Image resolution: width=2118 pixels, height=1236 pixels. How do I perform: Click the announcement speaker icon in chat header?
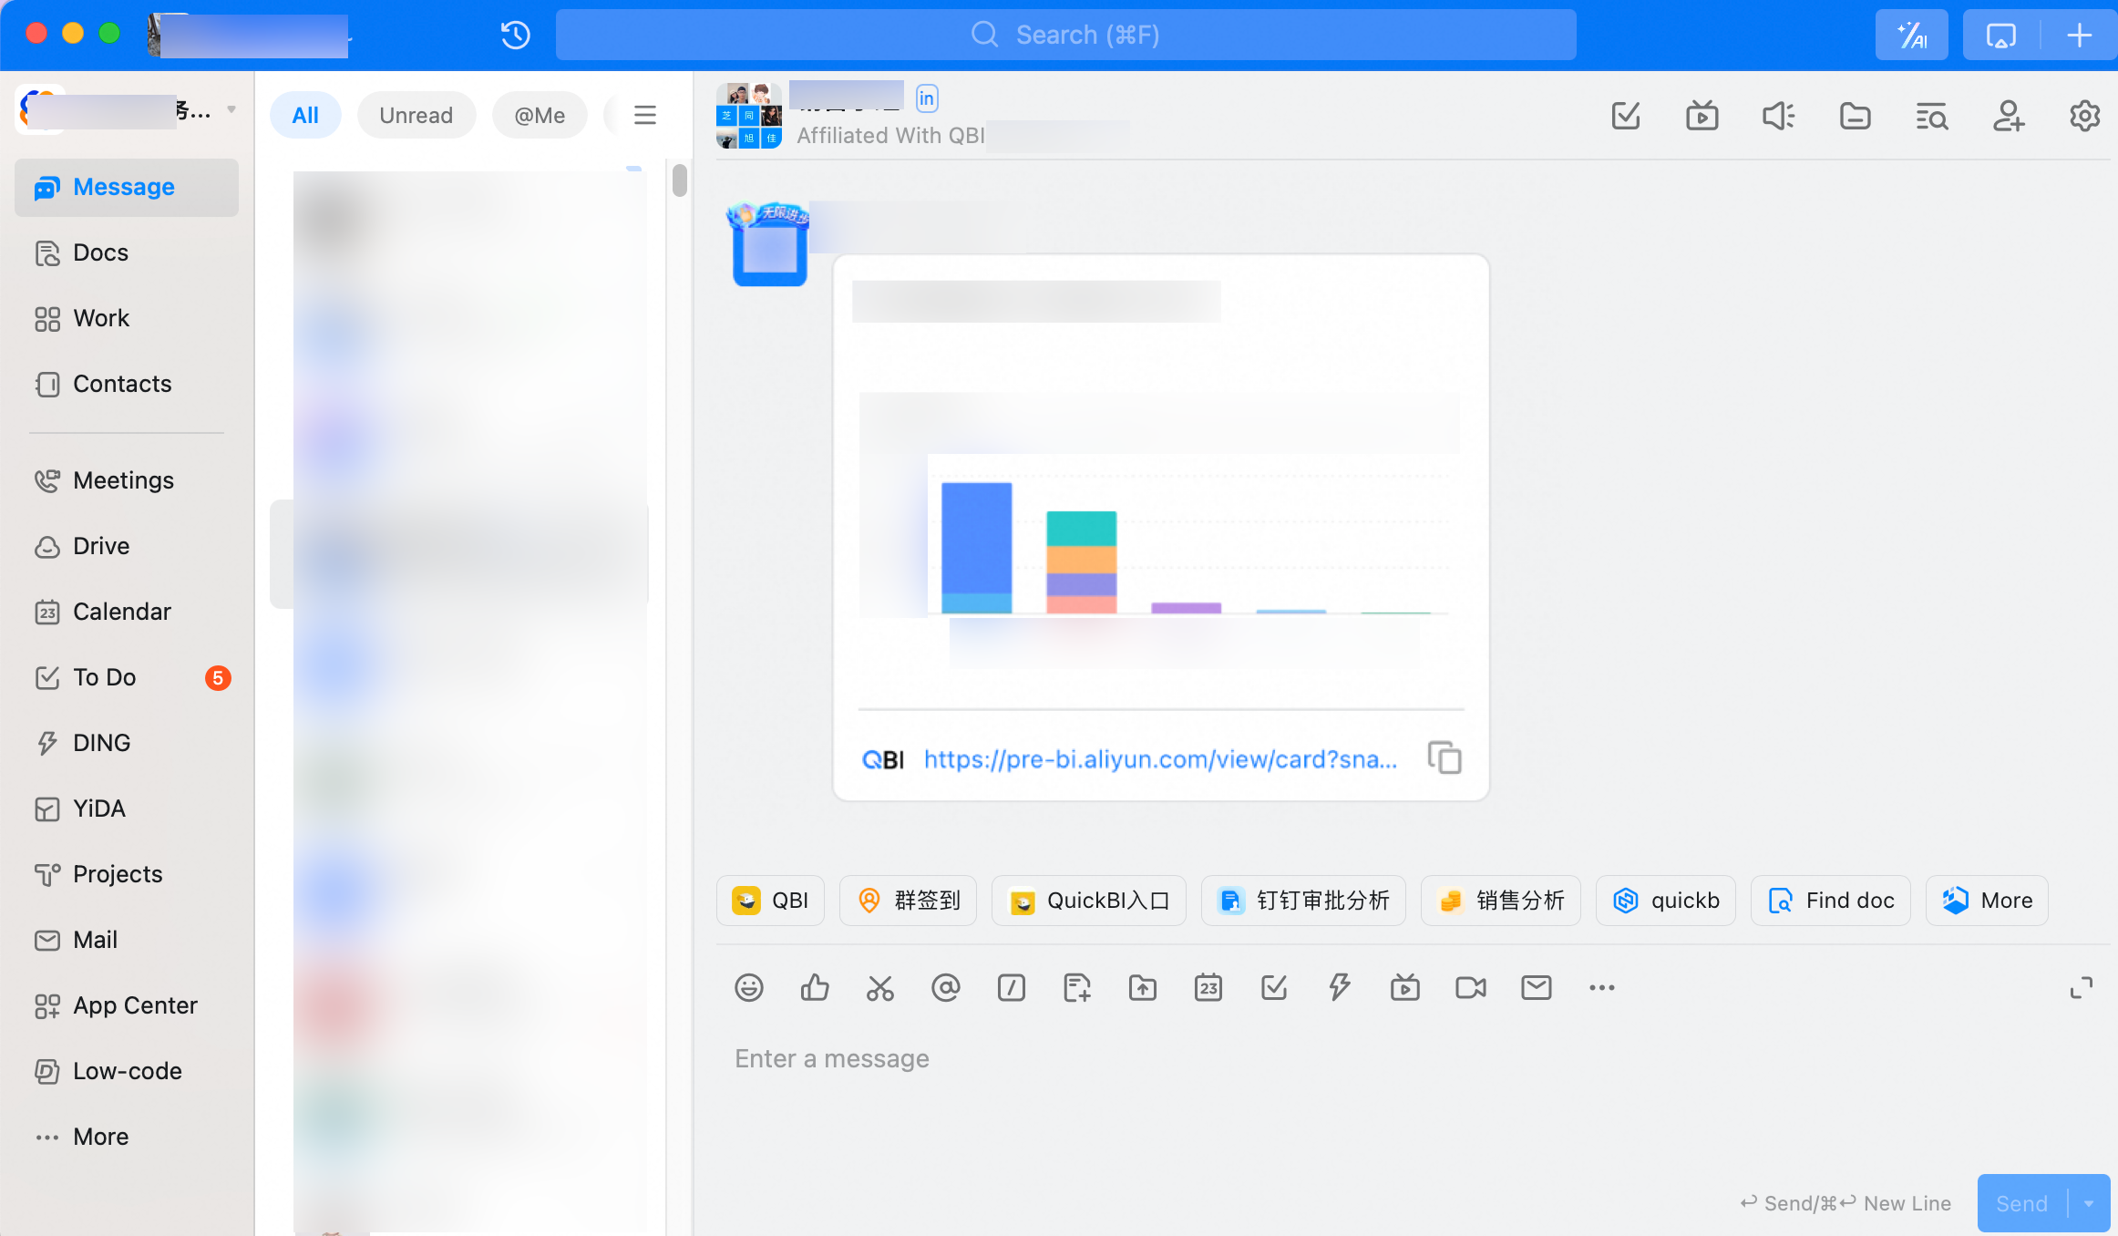tap(1778, 116)
